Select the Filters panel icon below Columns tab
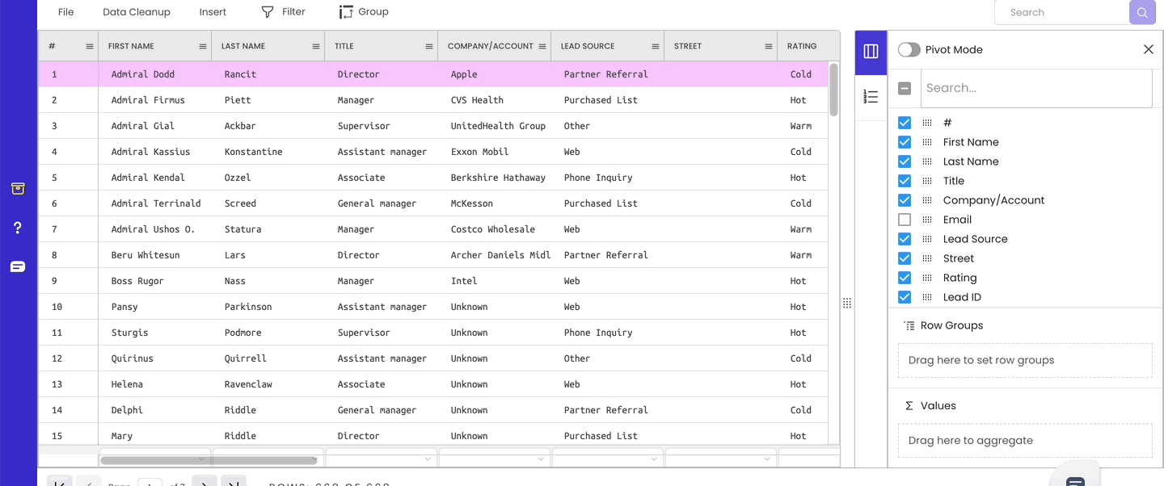Viewport: 1164px width, 486px height. point(871,96)
